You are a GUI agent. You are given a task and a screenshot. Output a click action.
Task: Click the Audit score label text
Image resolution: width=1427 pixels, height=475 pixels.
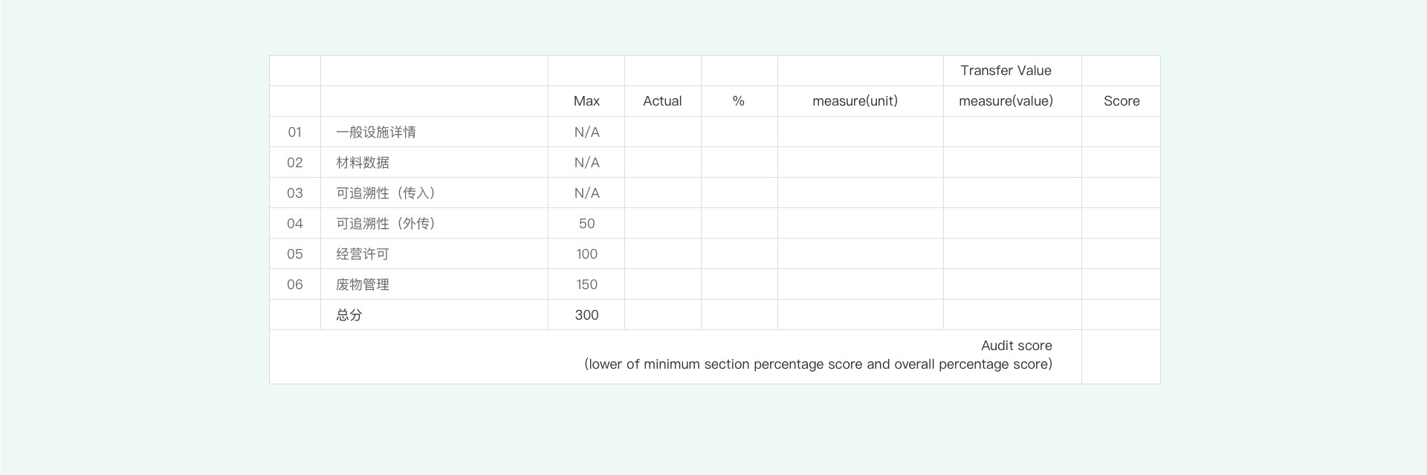1016,346
